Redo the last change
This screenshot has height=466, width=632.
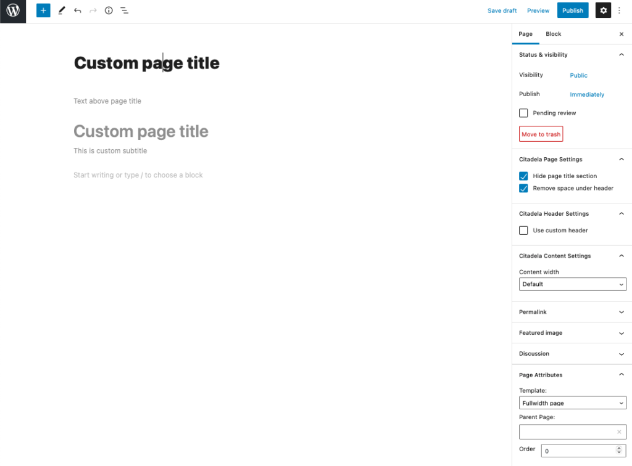pyautogui.click(x=93, y=10)
